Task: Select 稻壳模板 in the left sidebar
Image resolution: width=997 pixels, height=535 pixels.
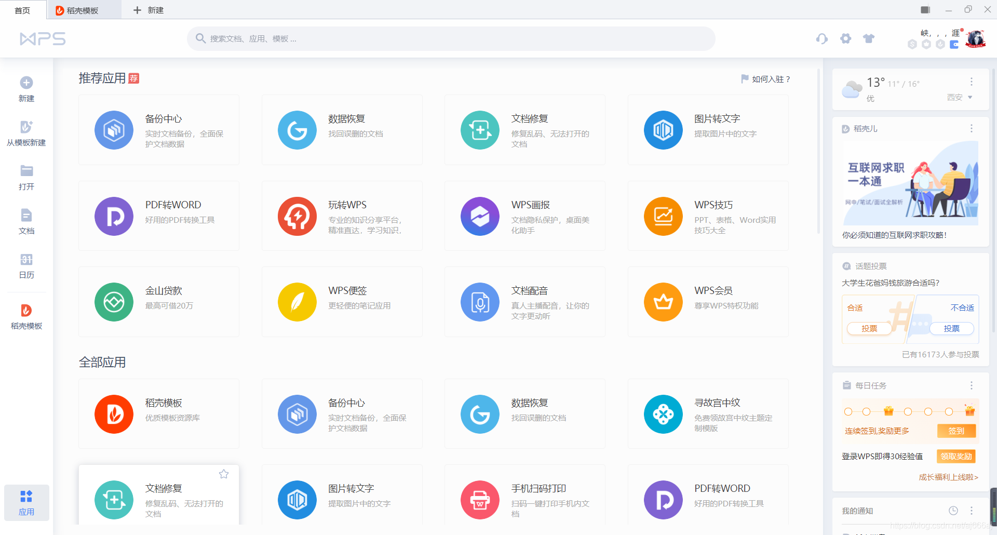Action: (x=26, y=316)
